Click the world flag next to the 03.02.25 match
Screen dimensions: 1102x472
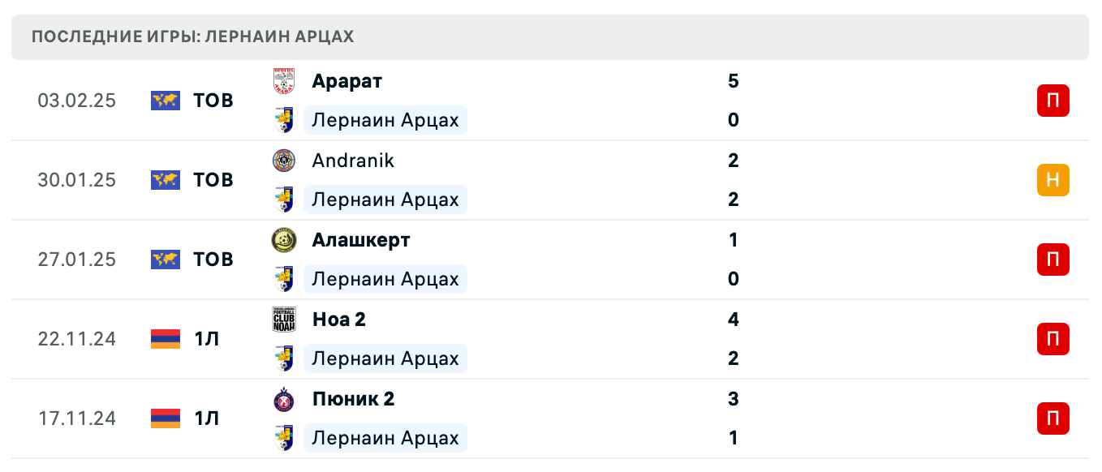point(166,101)
